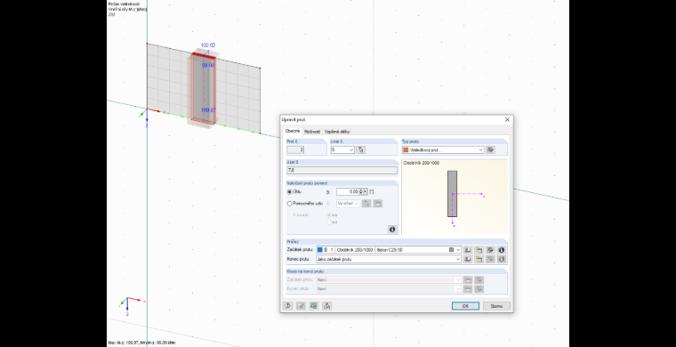Open help icon at the dialog bottom left
Viewport: 676px width, 347px height.
pyautogui.click(x=288, y=305)
